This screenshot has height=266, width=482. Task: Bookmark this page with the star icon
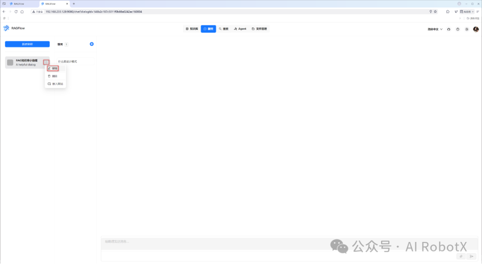pyautogui.click(x=435, y=12)
